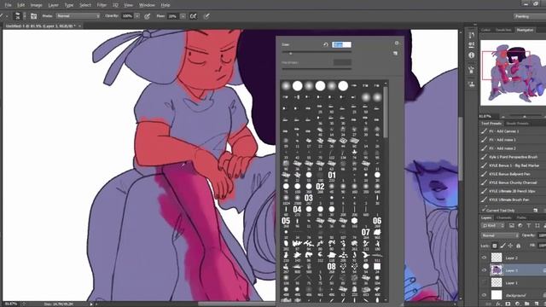
Task: Switch to the Paths tab
Action: click(x=521, y=218)
